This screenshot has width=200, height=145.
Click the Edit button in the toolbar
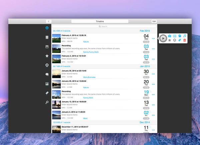(x=154, y=21)
